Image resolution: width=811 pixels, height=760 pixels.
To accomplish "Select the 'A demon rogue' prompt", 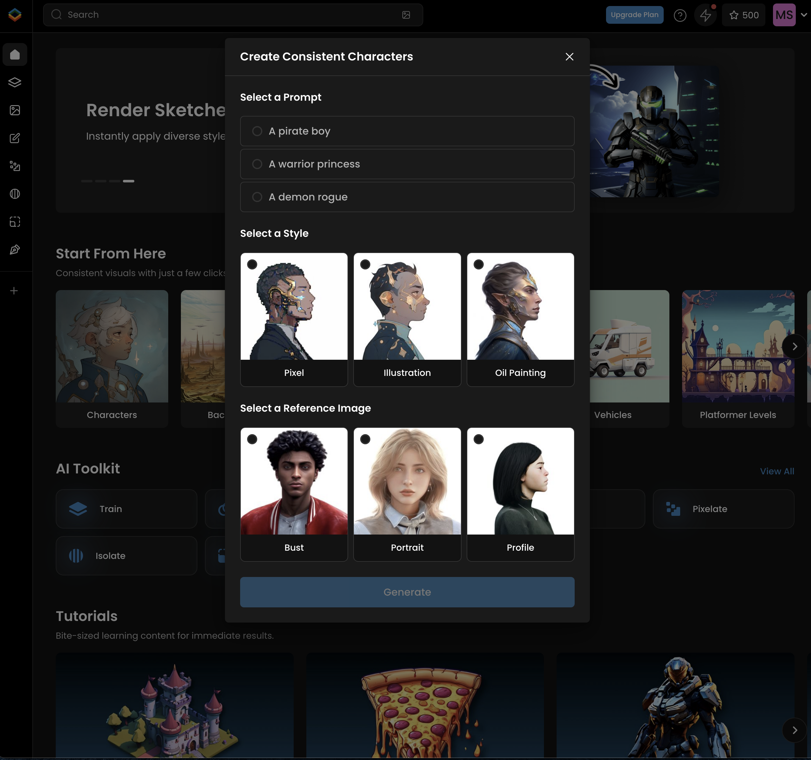I will (407, 197).
